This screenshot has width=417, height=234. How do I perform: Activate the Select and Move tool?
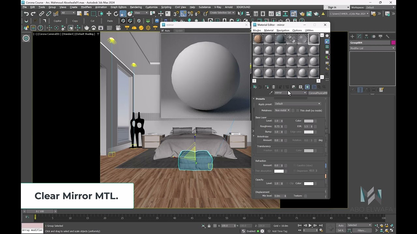(109, 14)
